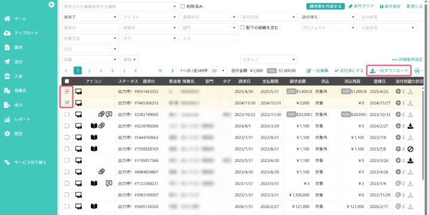Open the 20 per-page dropdown

pyautogui.click(x=219, y=70)
